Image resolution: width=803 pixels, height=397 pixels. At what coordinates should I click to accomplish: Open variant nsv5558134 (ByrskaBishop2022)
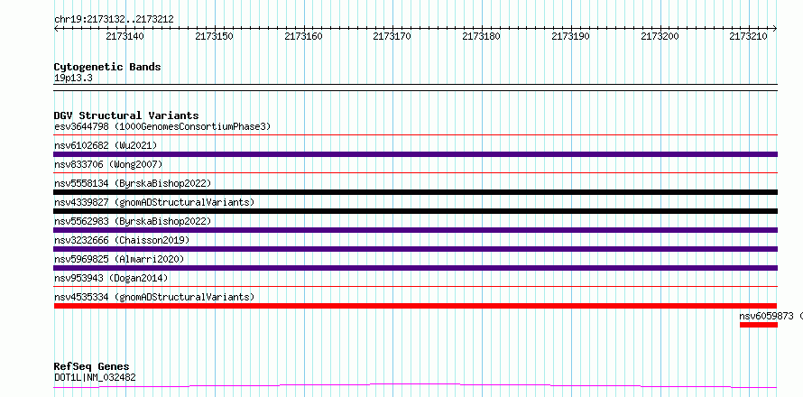(x=133, y=183)
